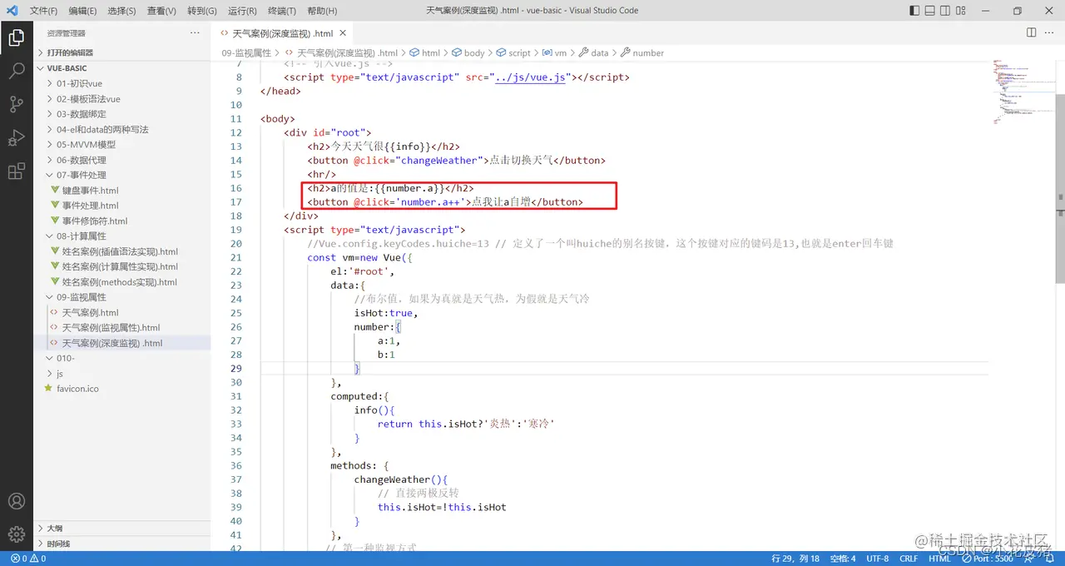Open 姓名案例(methods实现).html file
This screenshot has width=1065, height=566.
point(122,282)
